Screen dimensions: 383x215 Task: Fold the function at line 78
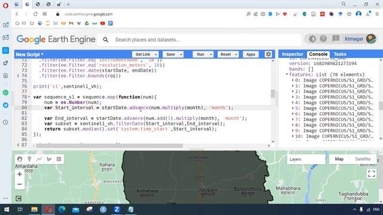29,97
